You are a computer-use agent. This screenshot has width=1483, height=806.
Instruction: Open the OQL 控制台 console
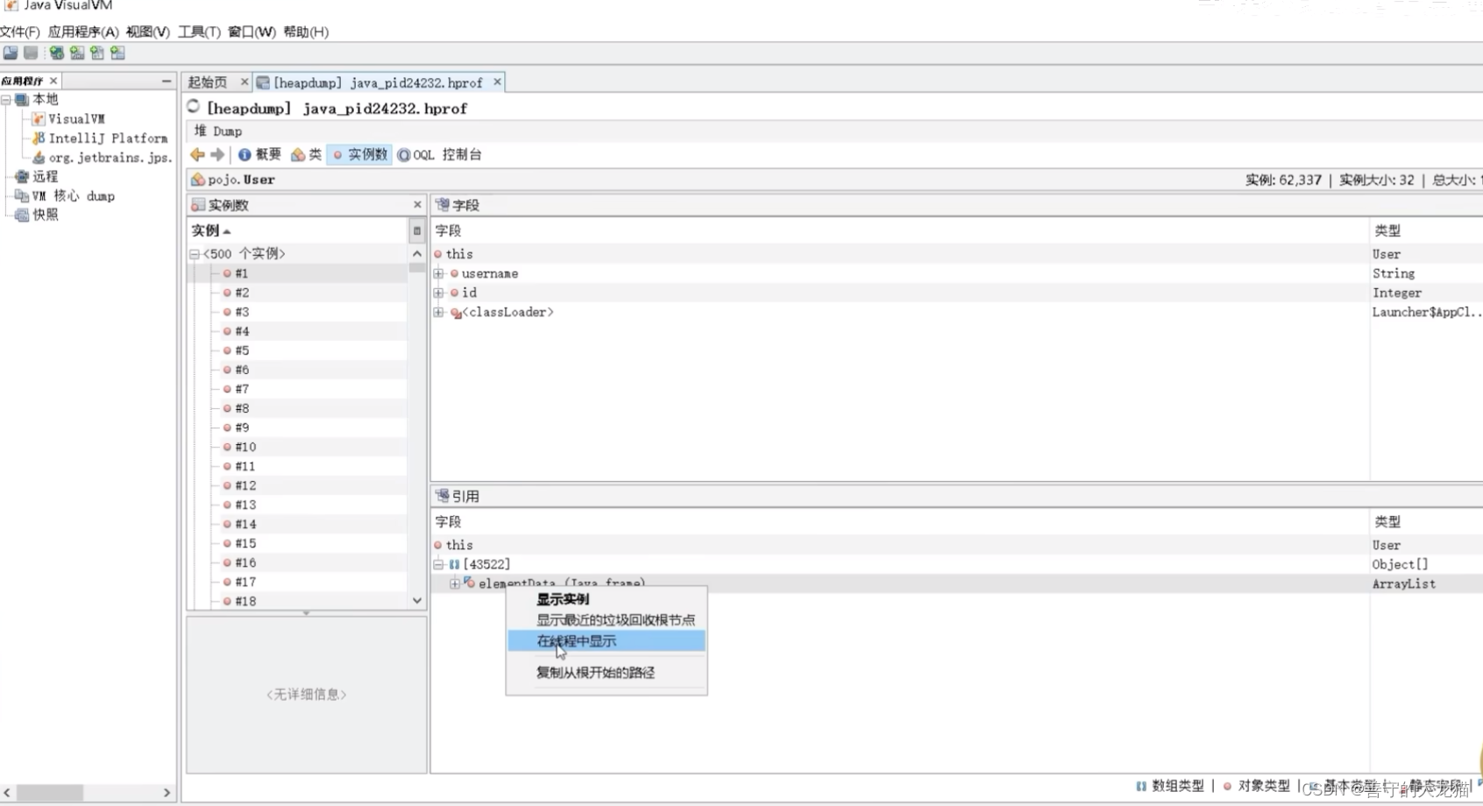click(439, 155)
